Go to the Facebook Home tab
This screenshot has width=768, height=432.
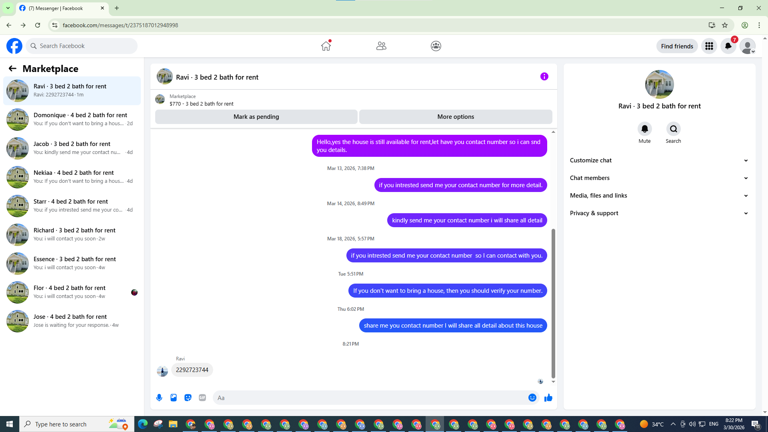[x=326, y=46]
